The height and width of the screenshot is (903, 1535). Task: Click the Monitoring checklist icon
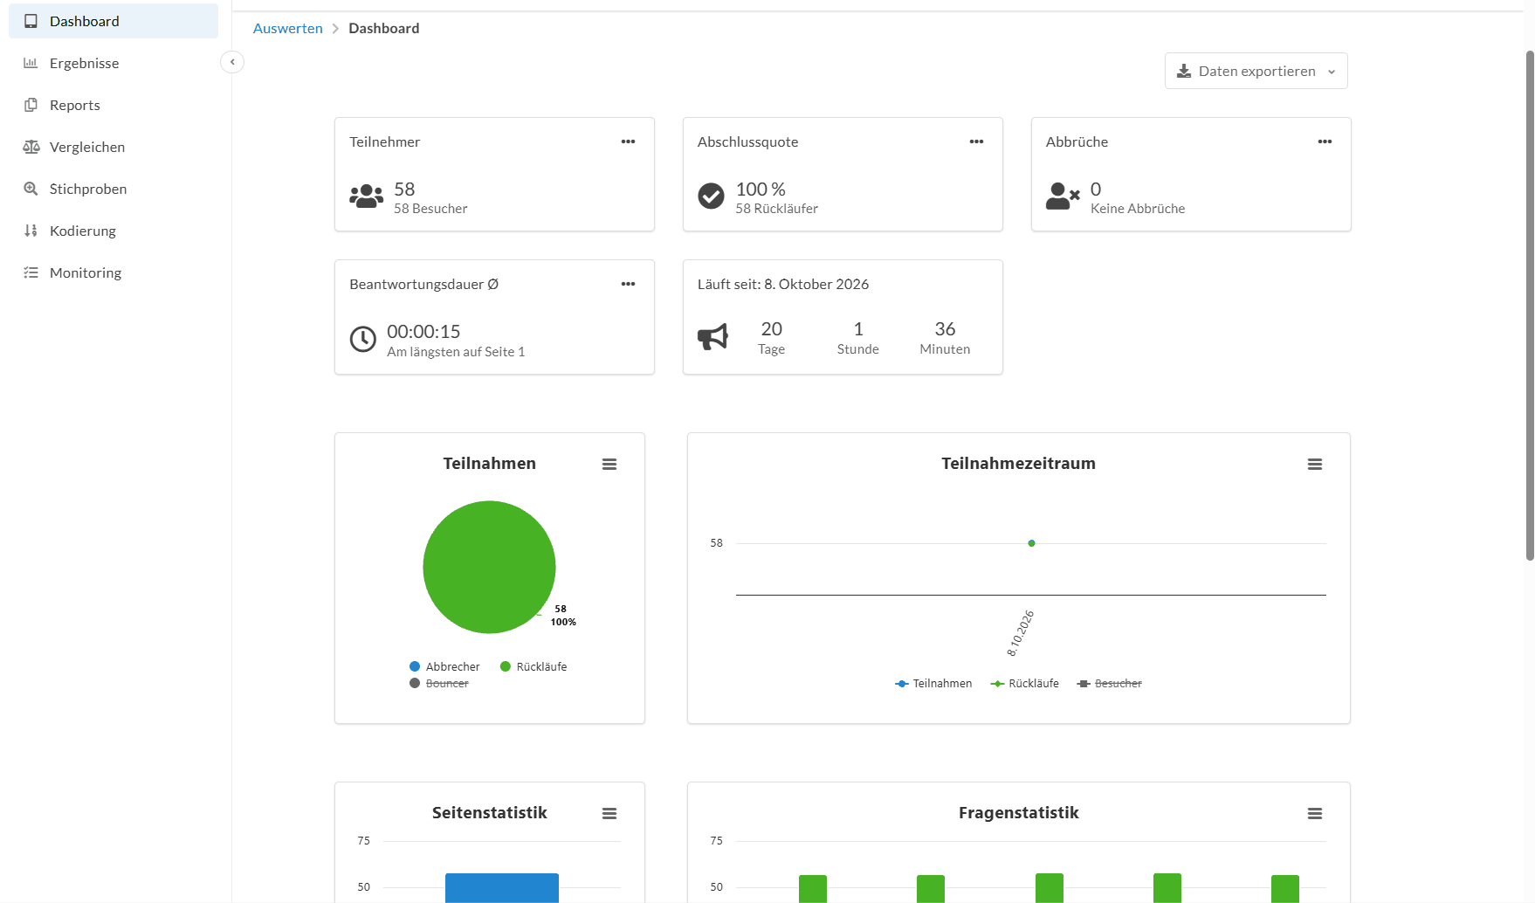[x=31, y=272]
